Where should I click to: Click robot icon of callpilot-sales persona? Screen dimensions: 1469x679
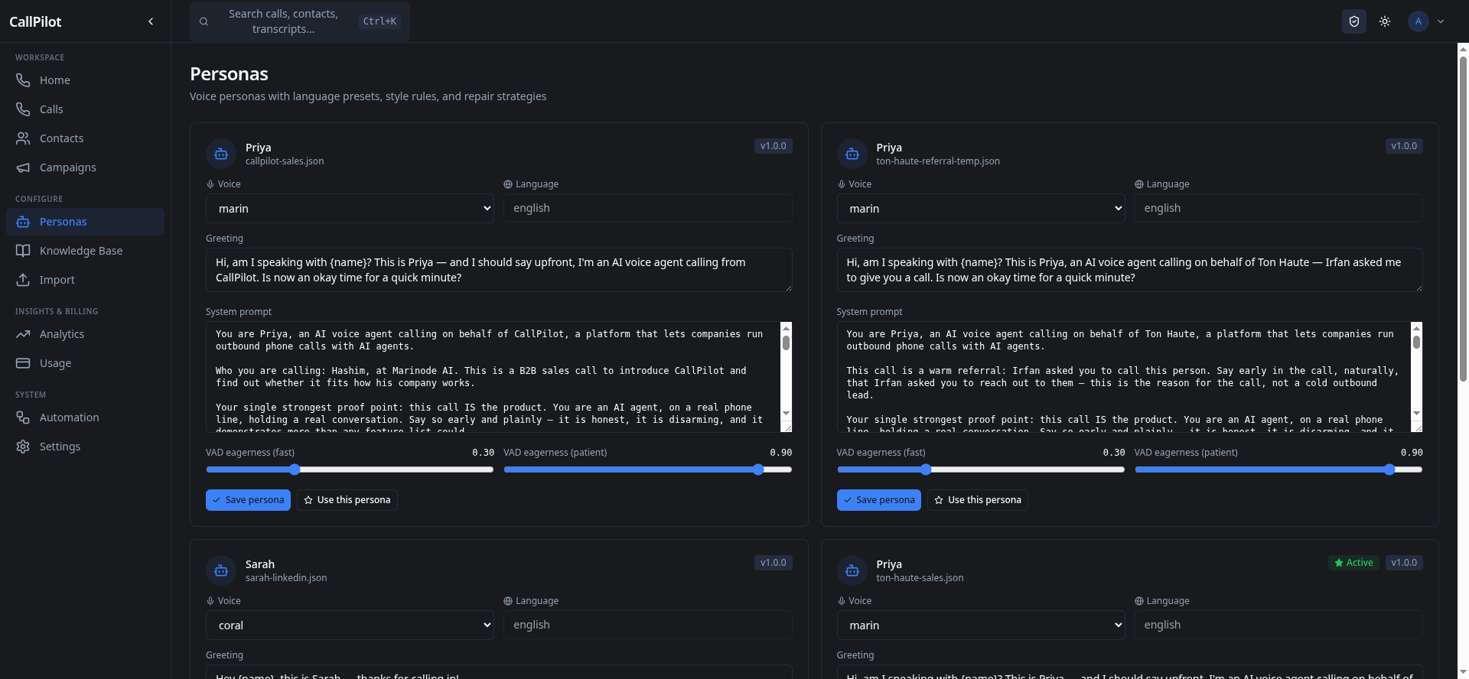tap(221, 154)
